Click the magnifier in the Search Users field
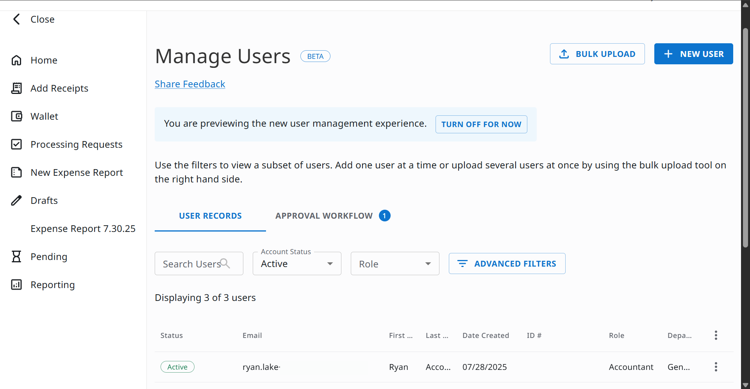The width and height of the screenshot is (750, 389). click(x=225, y=263)
